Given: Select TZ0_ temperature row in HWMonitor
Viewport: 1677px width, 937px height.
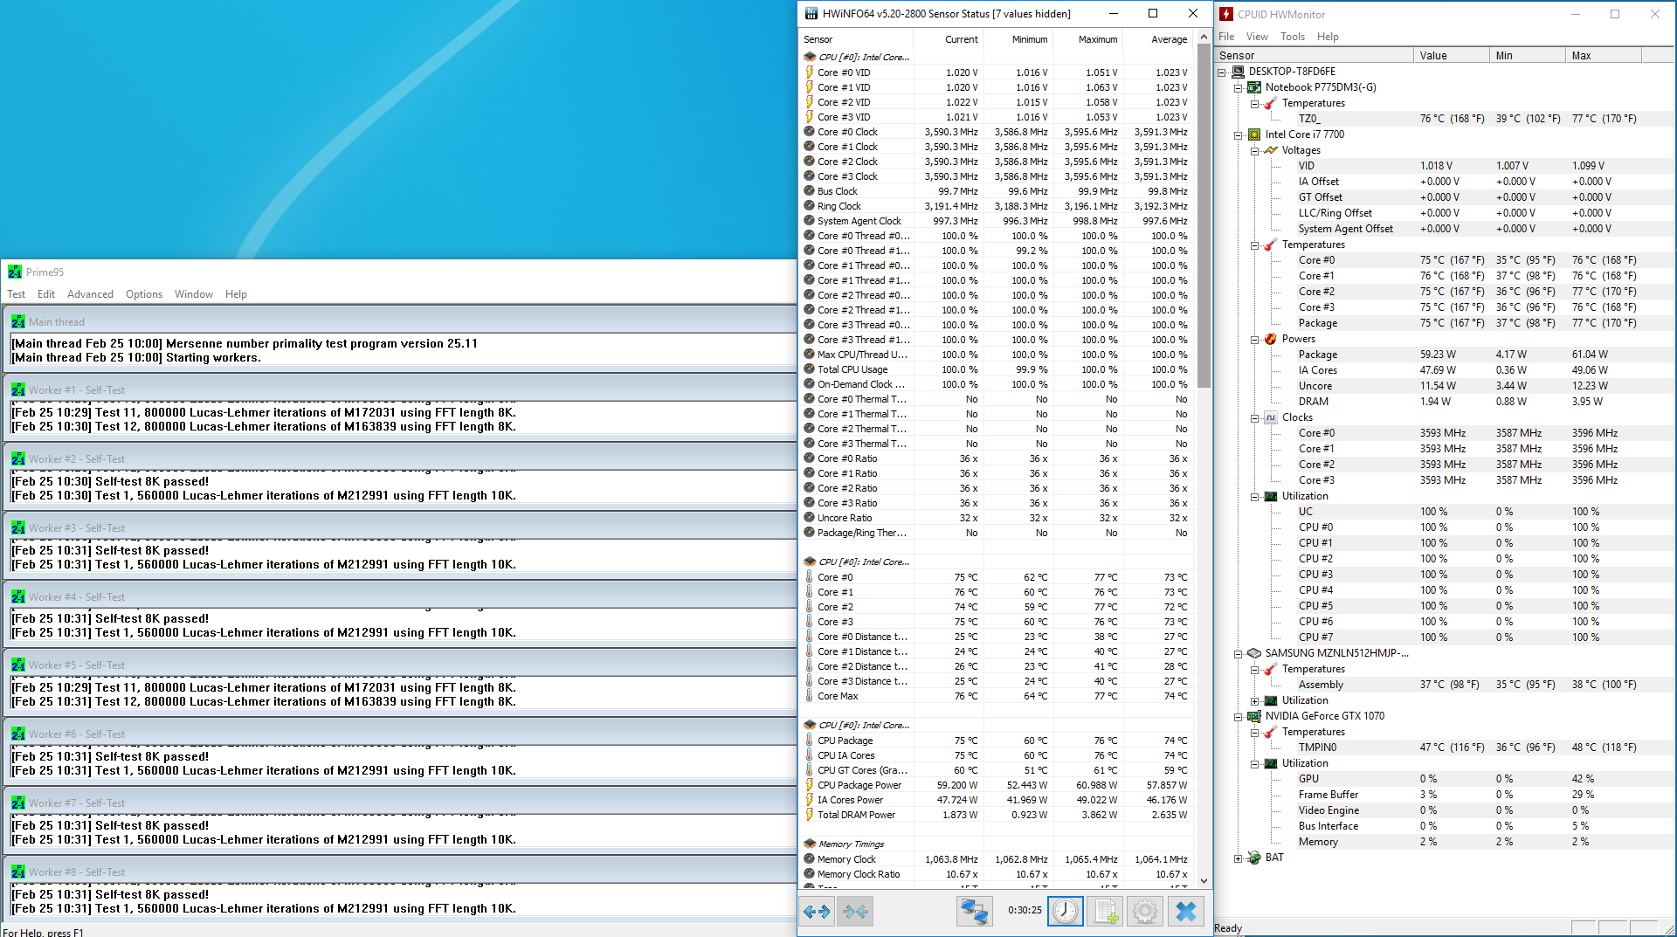Looking at the screenshot, I should pyautogui.click(x=1444, y=119).
